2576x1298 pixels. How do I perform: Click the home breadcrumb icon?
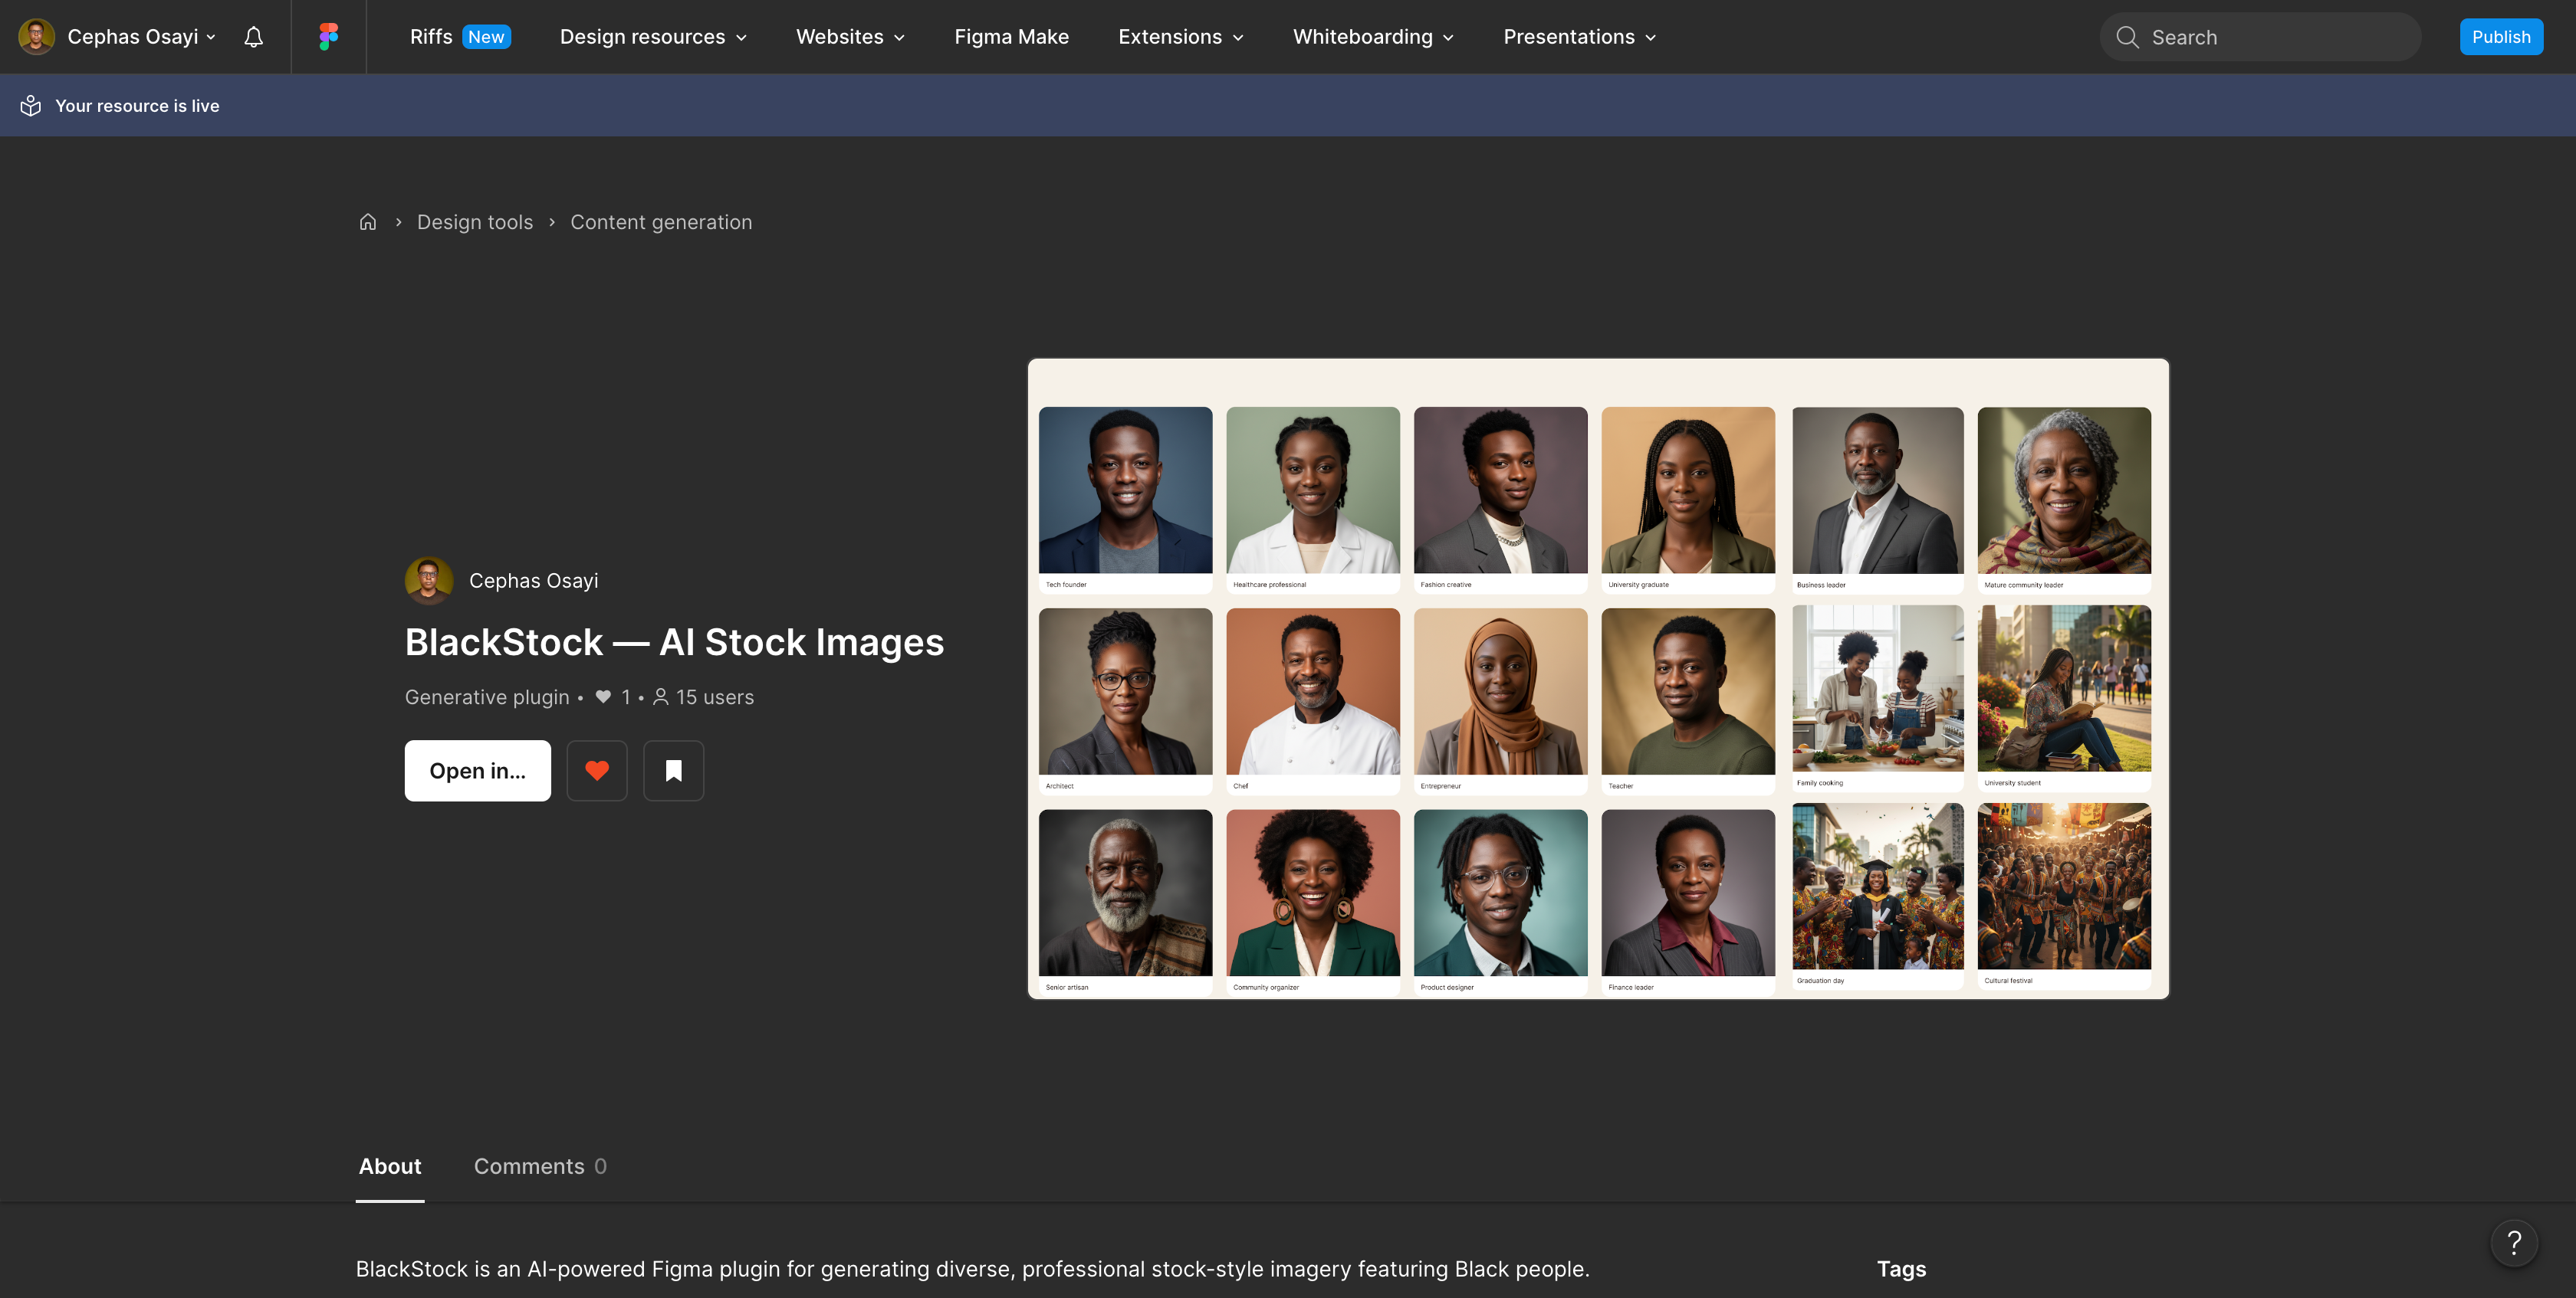click(x=368, y=222)
